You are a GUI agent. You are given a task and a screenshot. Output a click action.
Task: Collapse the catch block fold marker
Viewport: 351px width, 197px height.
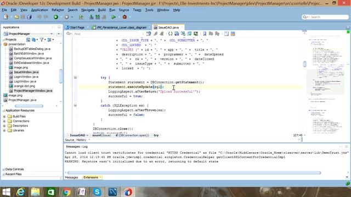click(75, 105)
